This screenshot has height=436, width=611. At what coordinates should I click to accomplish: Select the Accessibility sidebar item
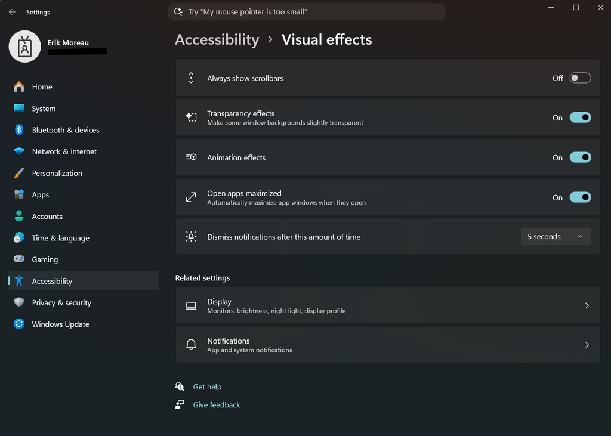coord(84,281)
